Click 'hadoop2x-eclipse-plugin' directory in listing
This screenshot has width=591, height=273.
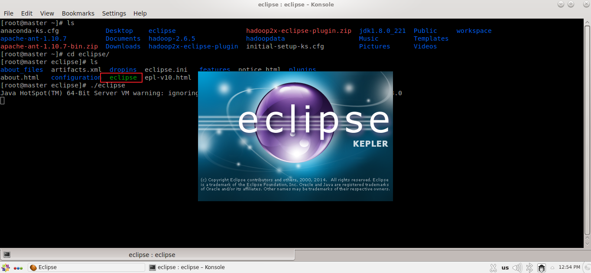pos(193,46)
